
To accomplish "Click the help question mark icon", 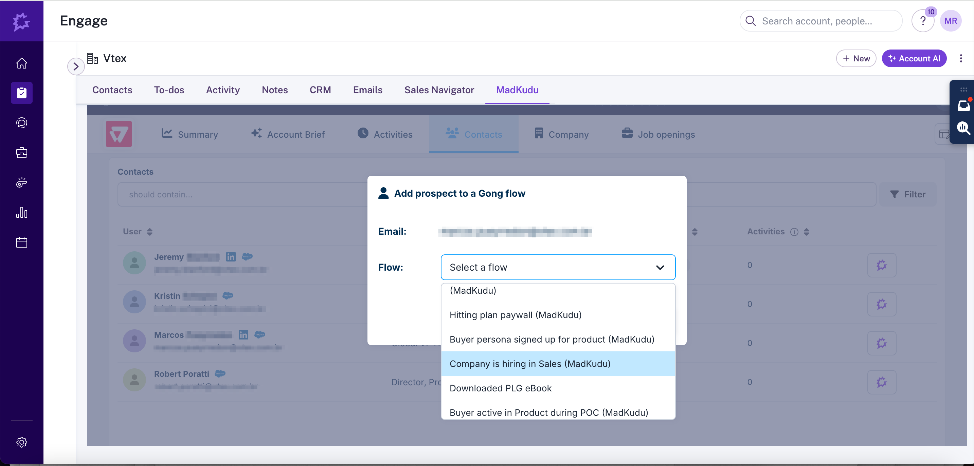I will [923, 21].
